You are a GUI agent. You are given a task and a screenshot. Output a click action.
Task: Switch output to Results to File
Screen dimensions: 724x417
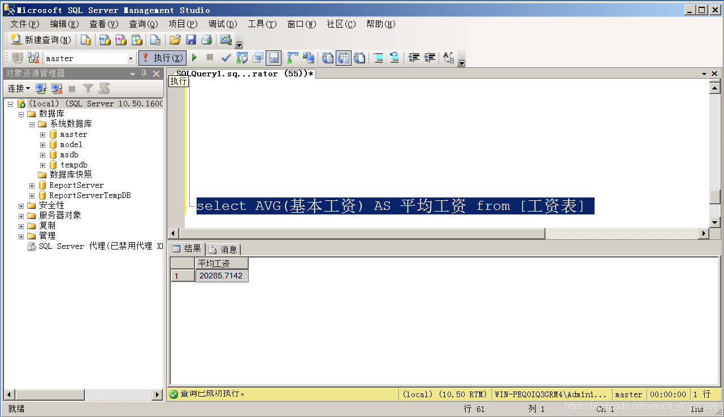359,58
